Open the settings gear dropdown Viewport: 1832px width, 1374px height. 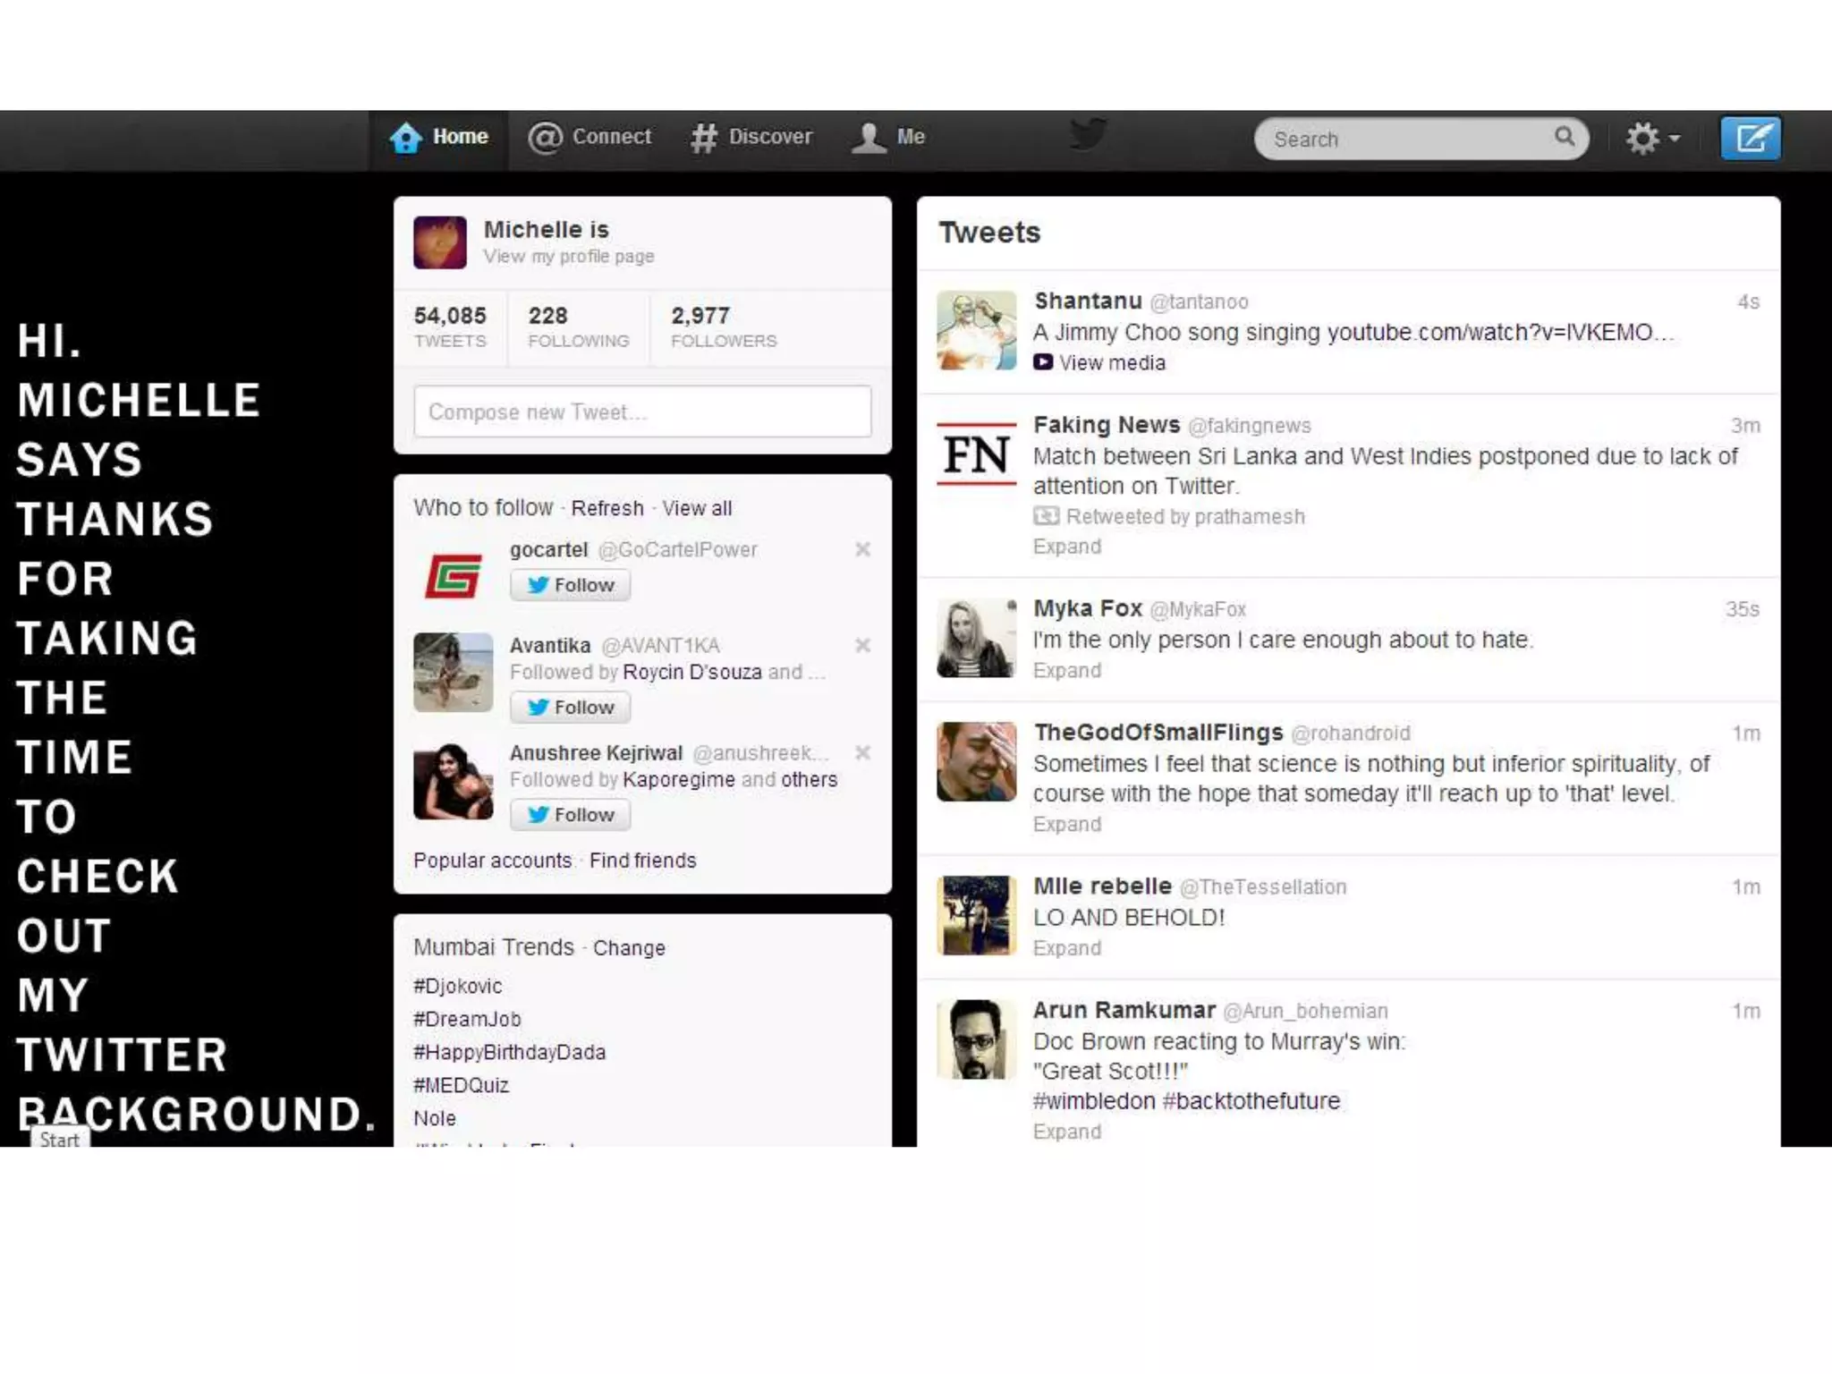(x=1651, y=139)
